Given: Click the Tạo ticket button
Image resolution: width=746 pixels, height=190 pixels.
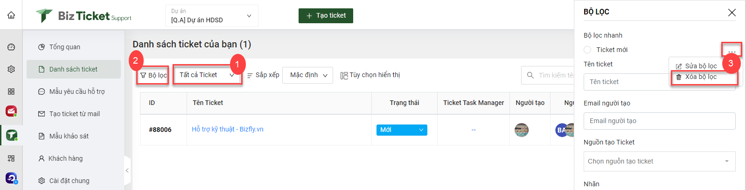Looking at the screenshot, I should point(326,15).
